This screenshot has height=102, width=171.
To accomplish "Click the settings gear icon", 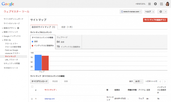I will pos(161,12).
